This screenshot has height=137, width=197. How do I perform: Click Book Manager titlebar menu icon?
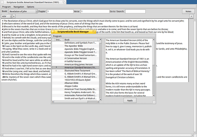click(53, 32)
